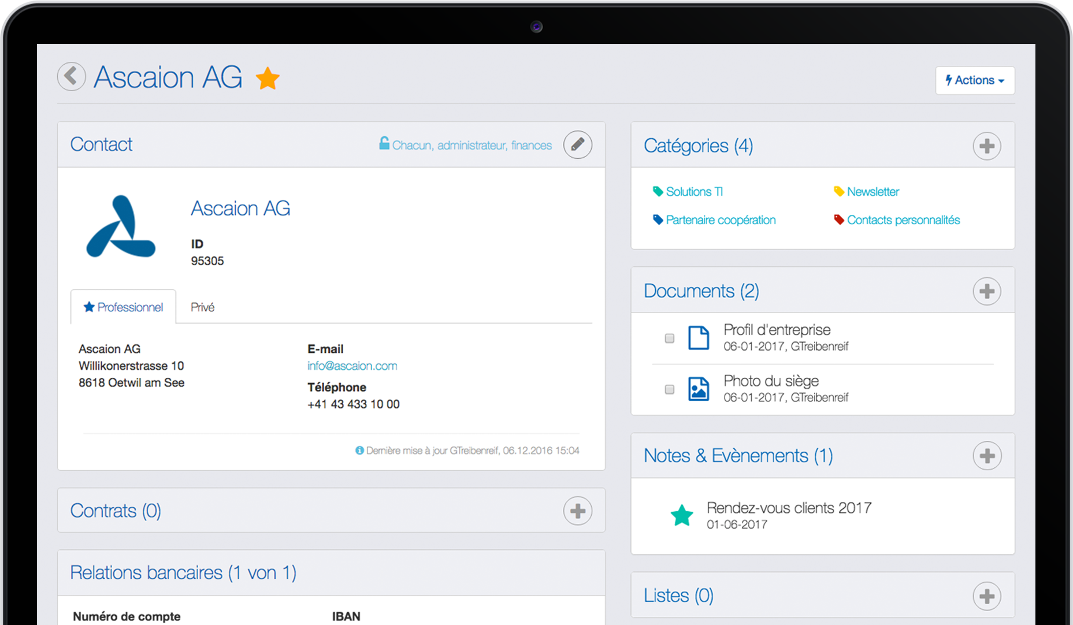Click the yellow tag icon of Newsletter
This screenshot has width=1073, height=625.
(x=839, y=192)
